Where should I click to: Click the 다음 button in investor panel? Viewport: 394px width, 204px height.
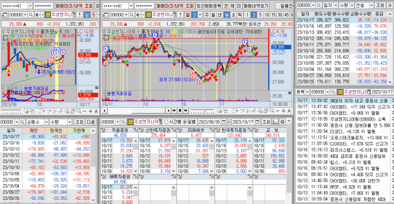pos(90,122)
